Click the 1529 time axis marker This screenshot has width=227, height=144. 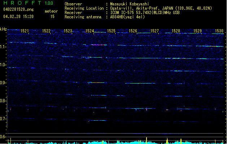198,31
